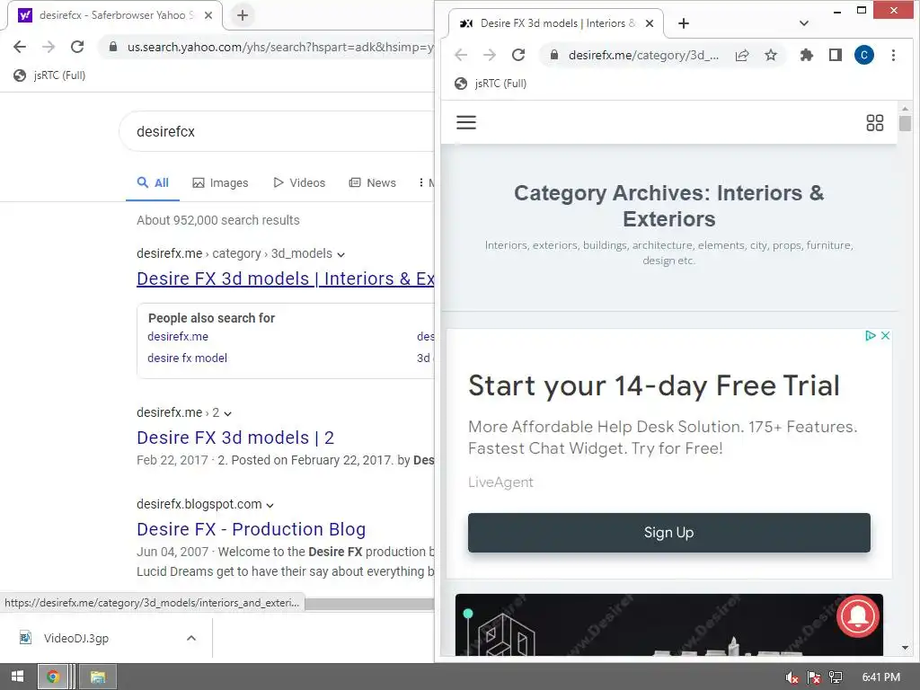Click Yahoo window horizontal scrollbar
The image size is (920, 690).
pos(368,604)
